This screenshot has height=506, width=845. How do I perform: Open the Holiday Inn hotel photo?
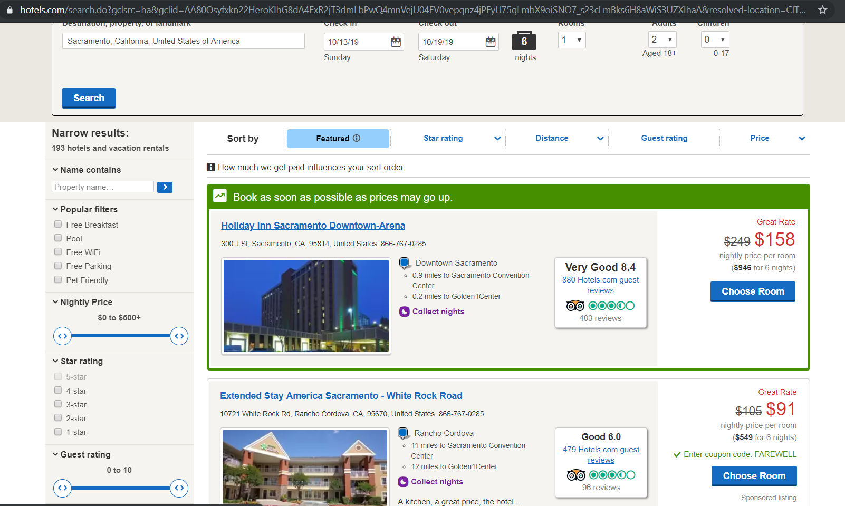(x=306, y=306)
